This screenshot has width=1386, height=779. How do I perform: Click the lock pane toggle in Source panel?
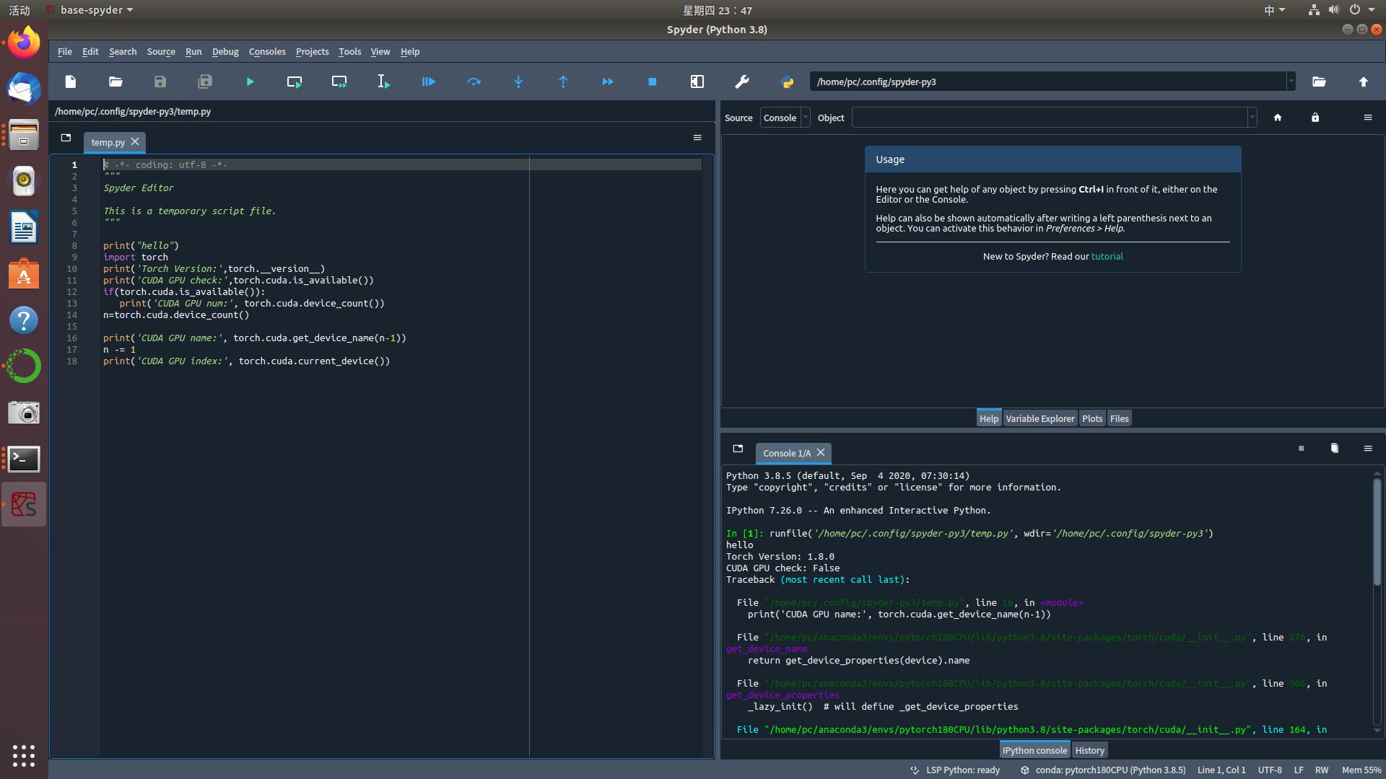tap(1315, 117)
